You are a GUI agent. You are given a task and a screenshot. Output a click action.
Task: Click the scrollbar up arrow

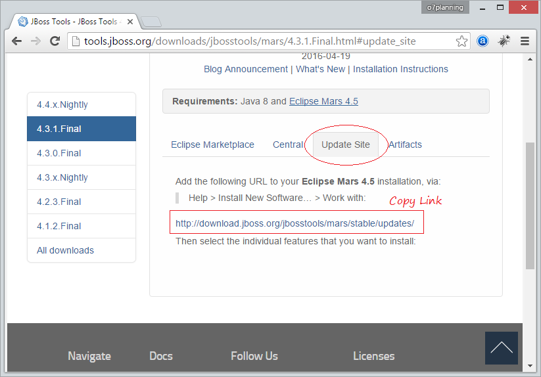tap(530, 59)
